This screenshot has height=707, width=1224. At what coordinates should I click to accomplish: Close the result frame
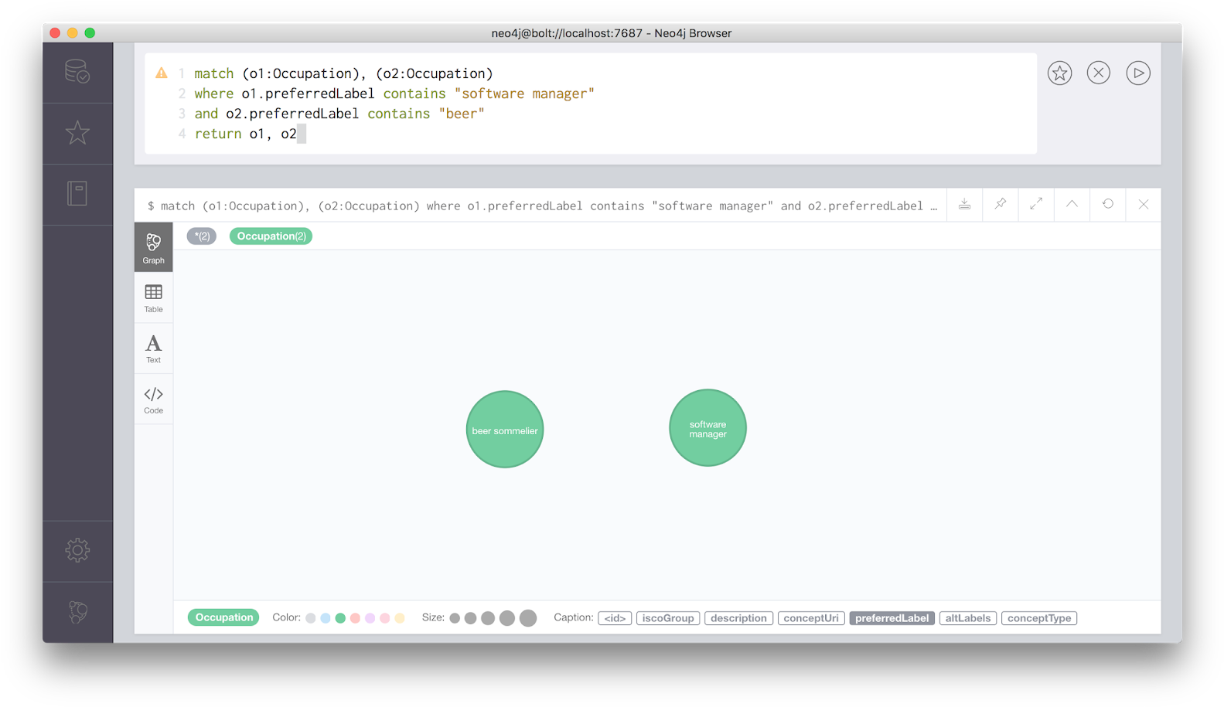point(1144,204)
